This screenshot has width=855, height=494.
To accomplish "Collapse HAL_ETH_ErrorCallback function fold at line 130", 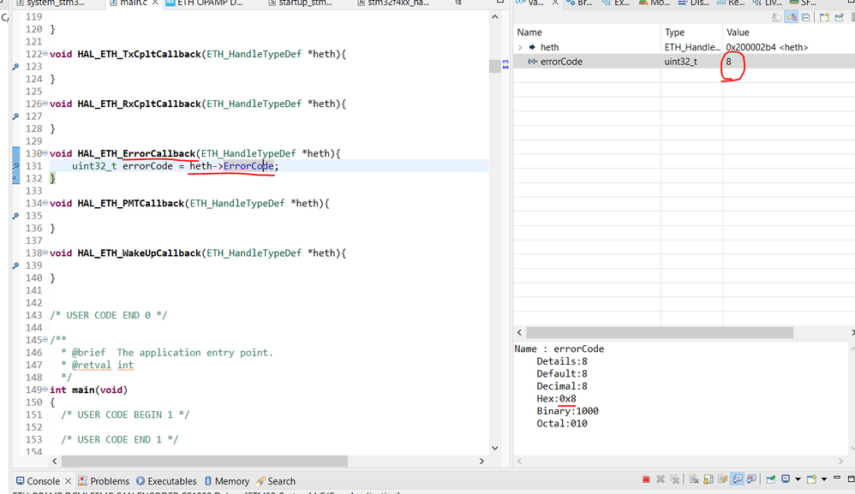I will [45, 153].
